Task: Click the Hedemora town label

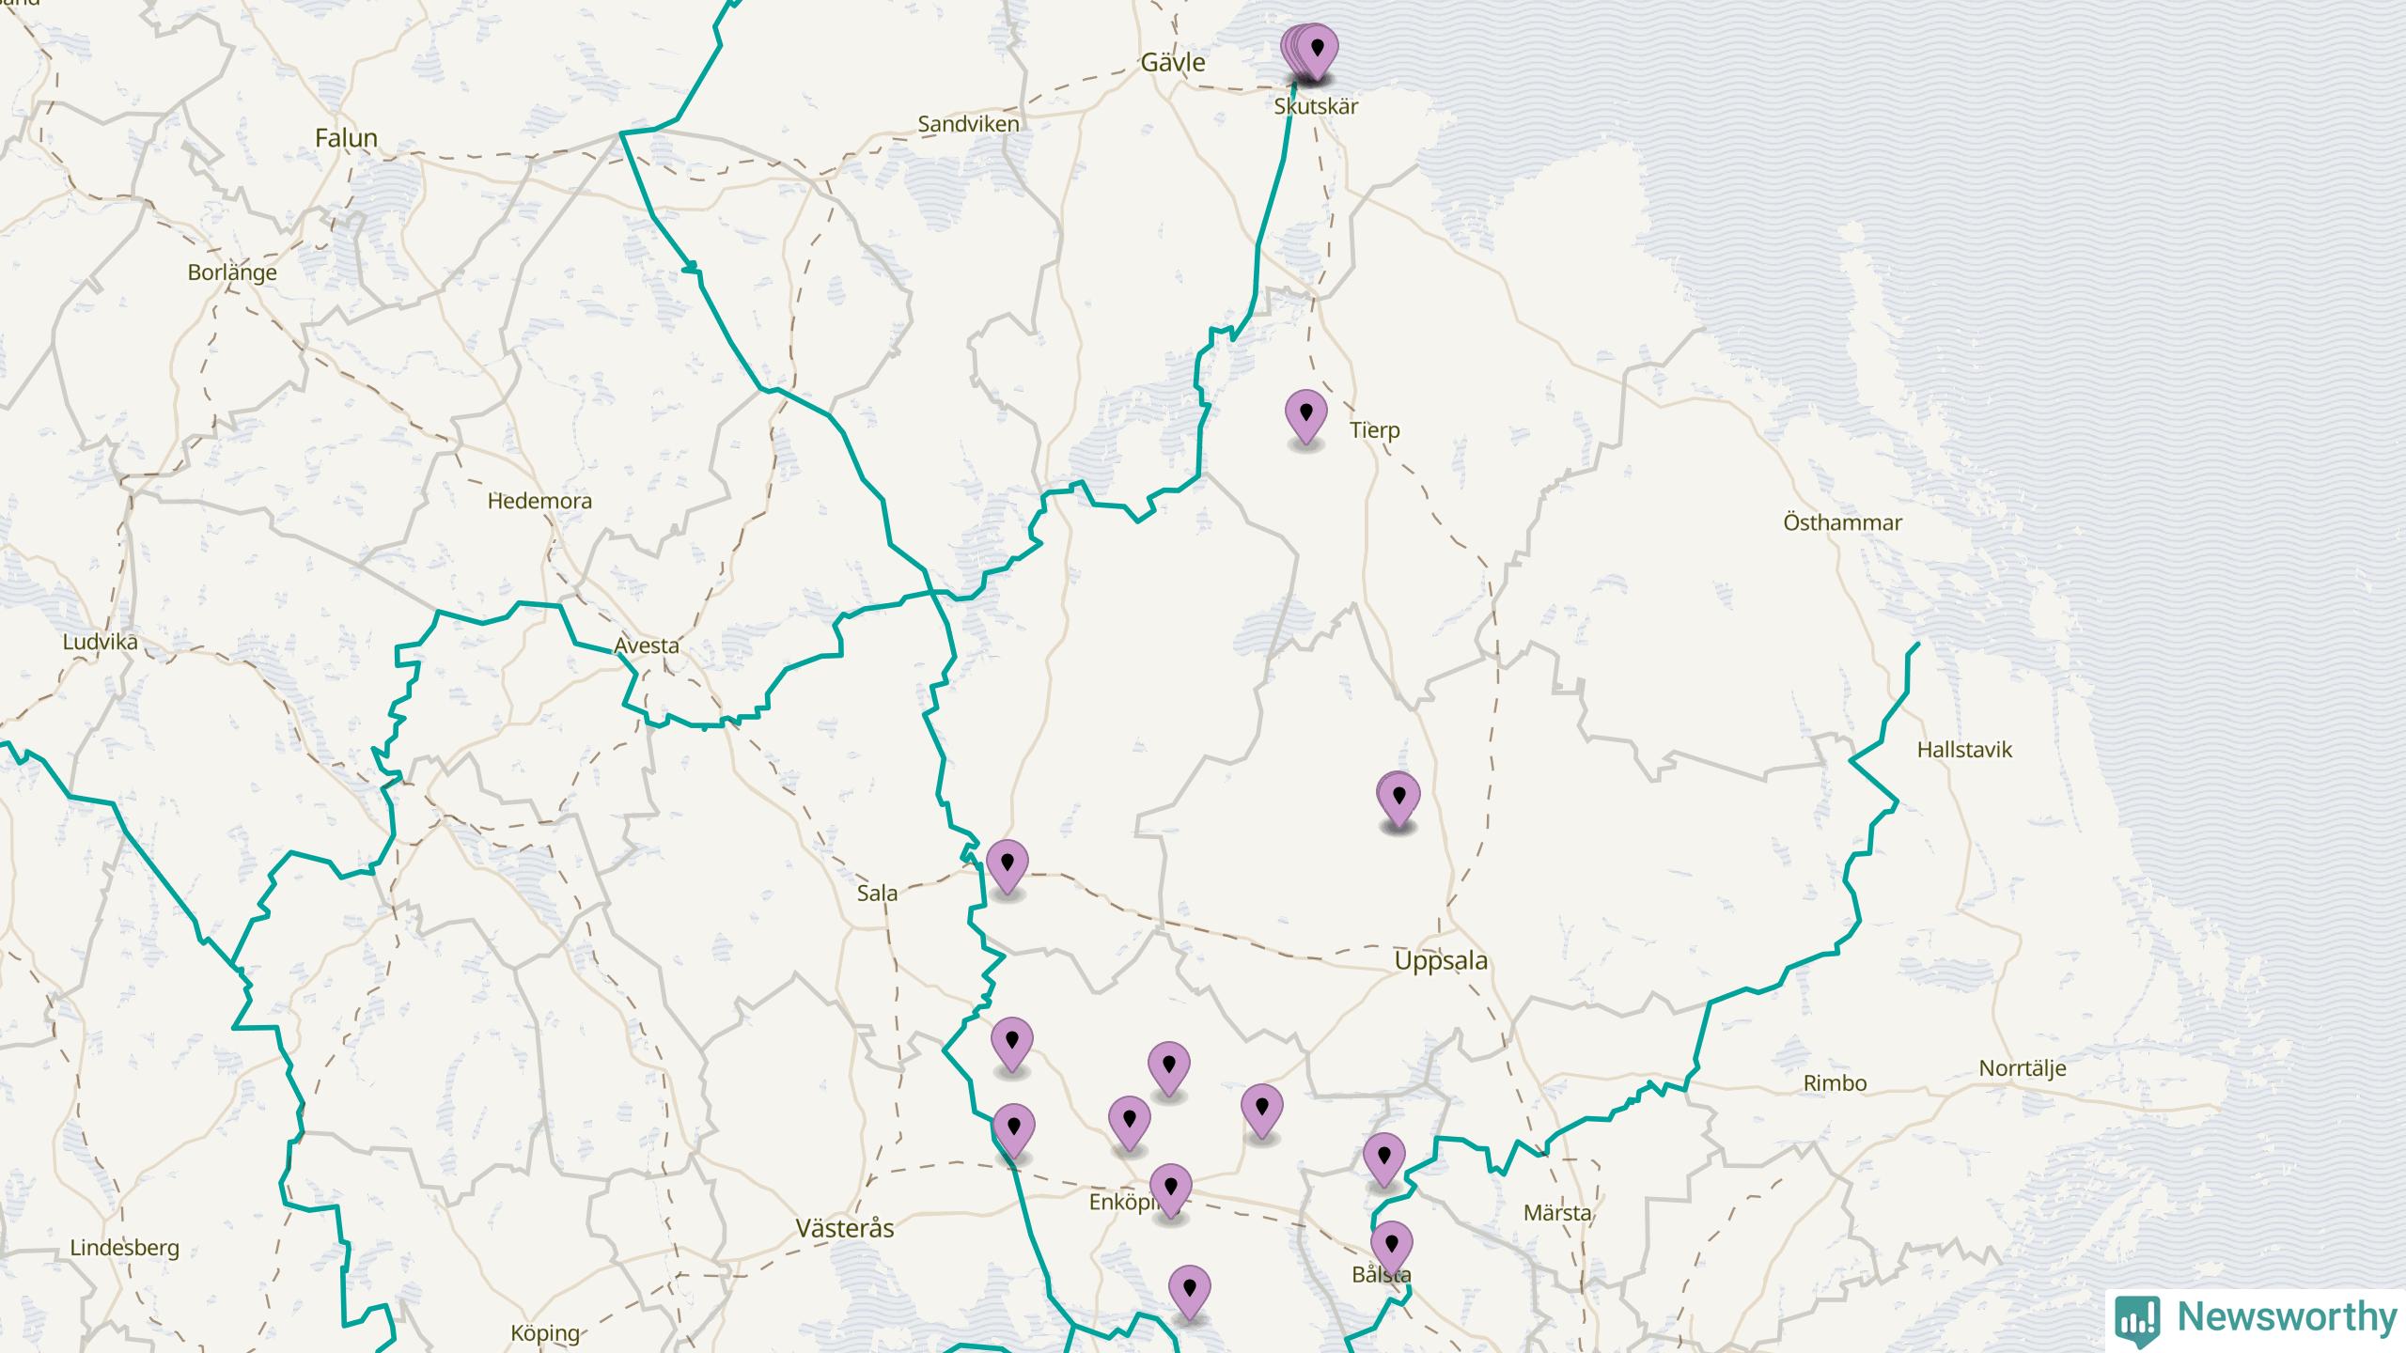Action: [x=539, y=502]
